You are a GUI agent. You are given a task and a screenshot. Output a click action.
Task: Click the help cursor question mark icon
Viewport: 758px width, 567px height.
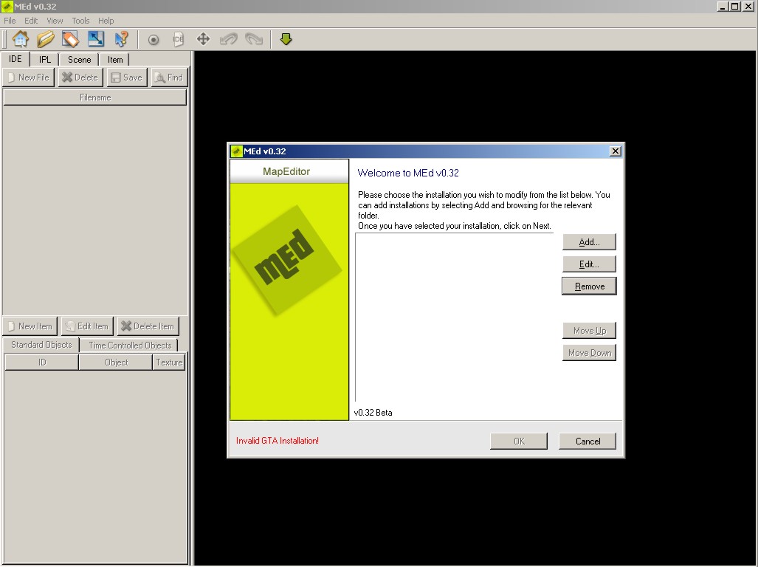coord(121,39)
